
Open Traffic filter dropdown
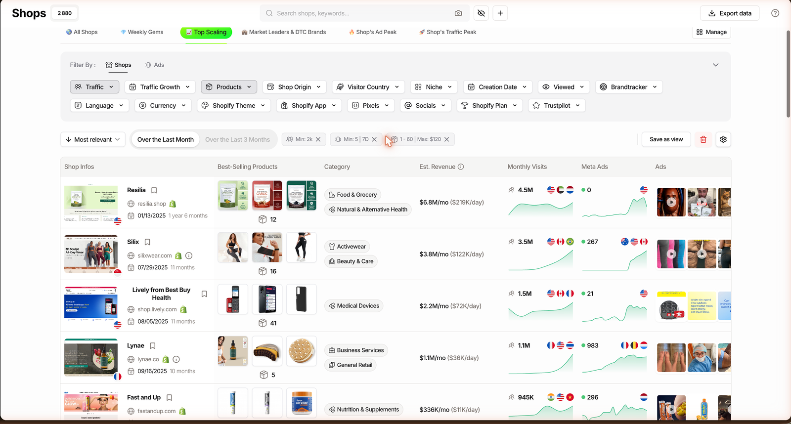94,87
